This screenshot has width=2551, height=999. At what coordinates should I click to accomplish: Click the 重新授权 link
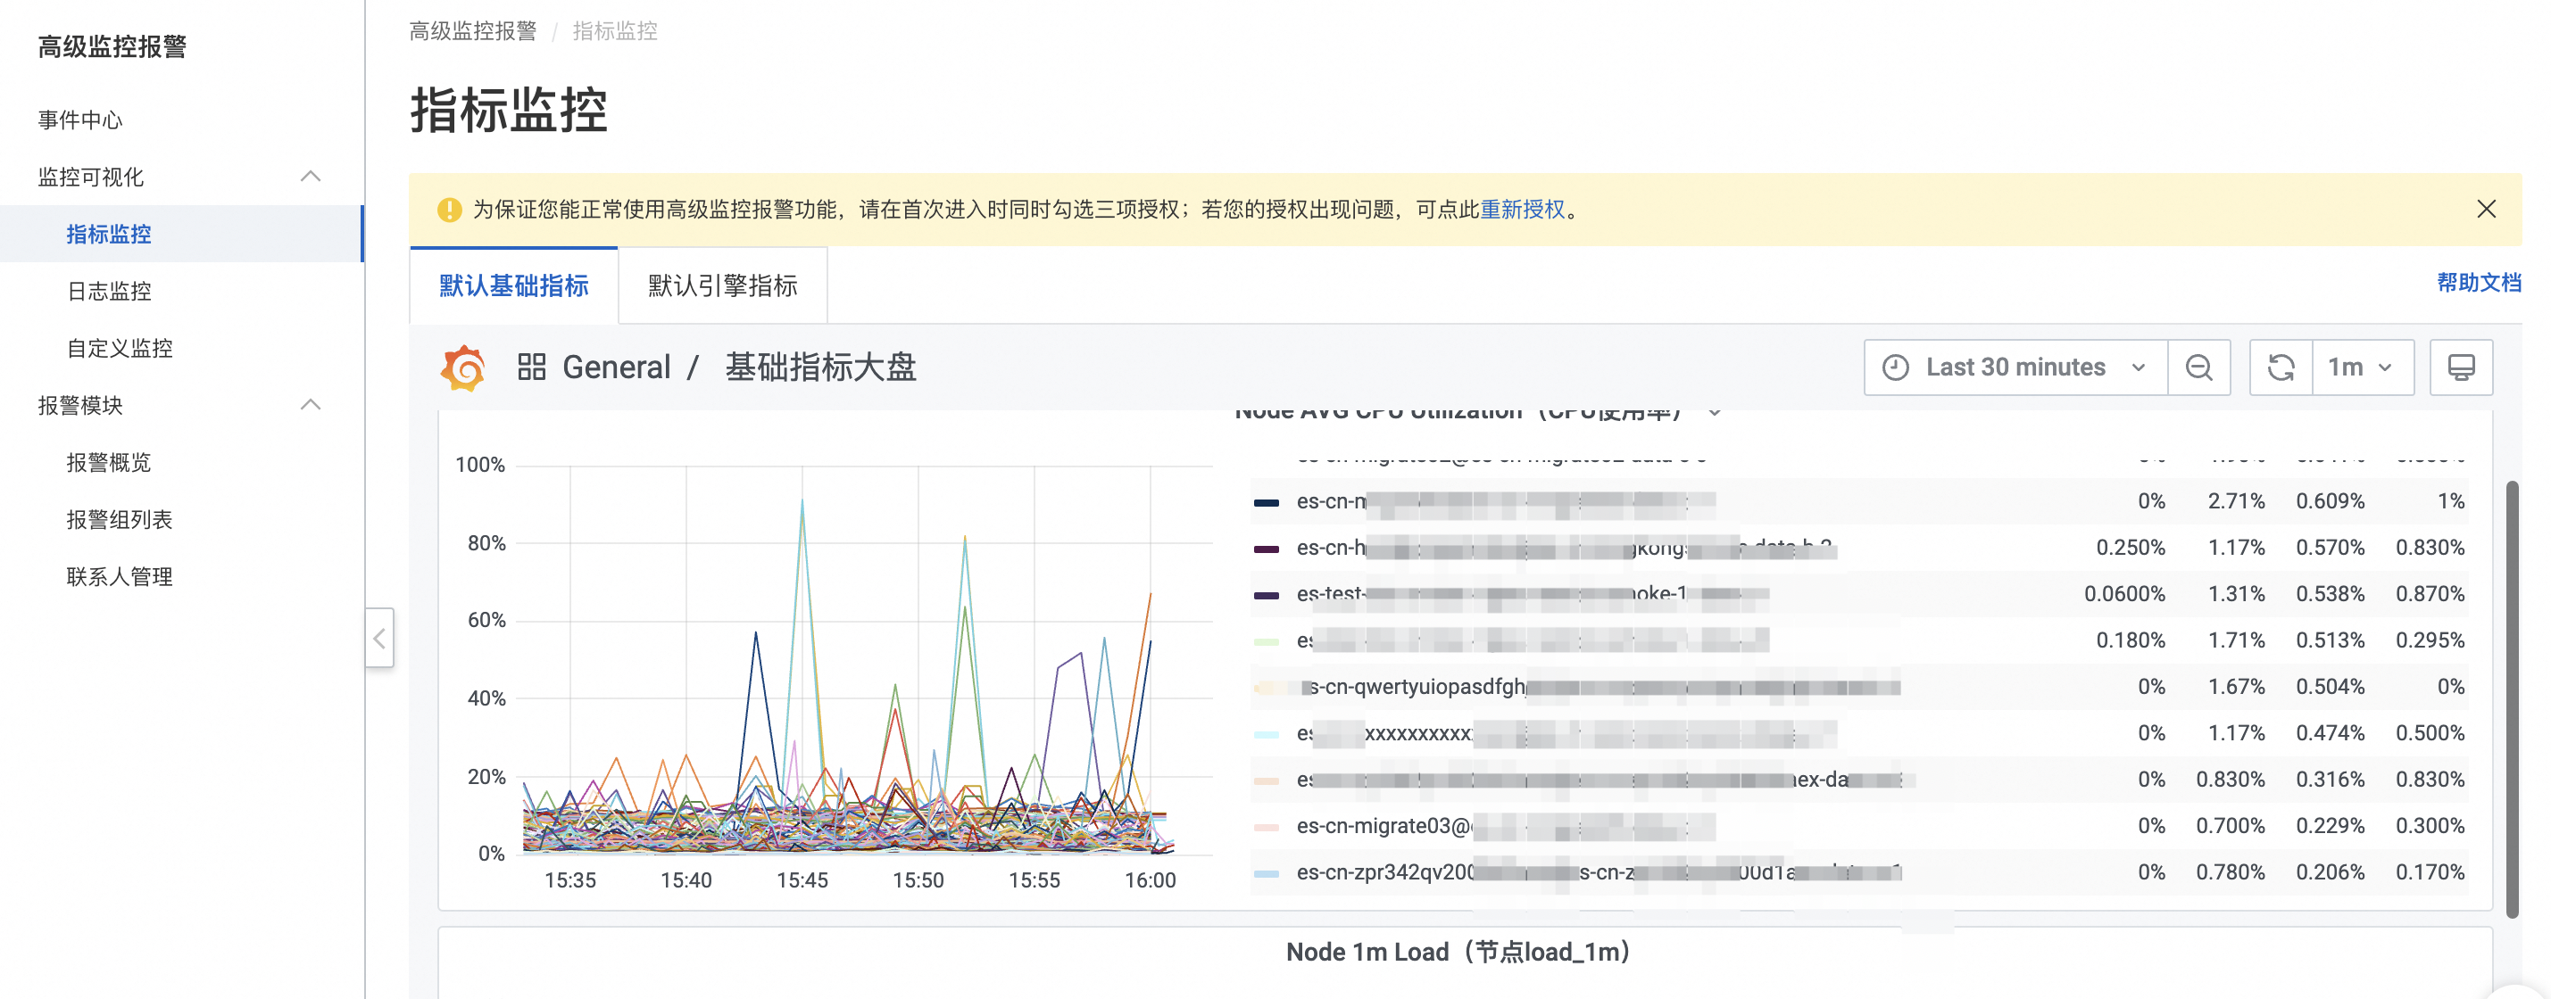pos(1522,210)
